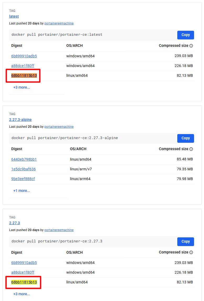Open digest 9be3eef888cf
Image resolution: width=204 pixels, height=301 pixels.
[23, 179]
